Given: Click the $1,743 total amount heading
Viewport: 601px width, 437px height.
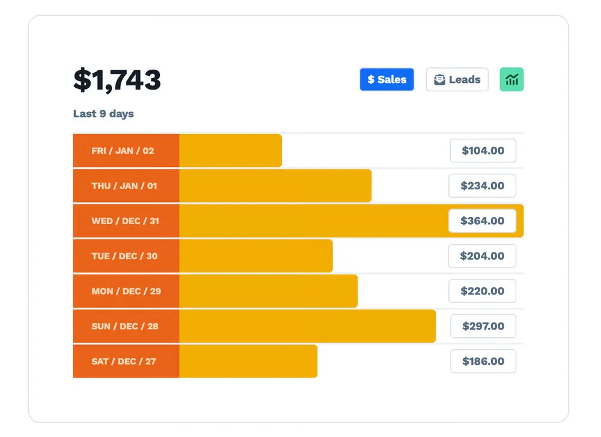Looking at the screenshot, I should point(117,80).
